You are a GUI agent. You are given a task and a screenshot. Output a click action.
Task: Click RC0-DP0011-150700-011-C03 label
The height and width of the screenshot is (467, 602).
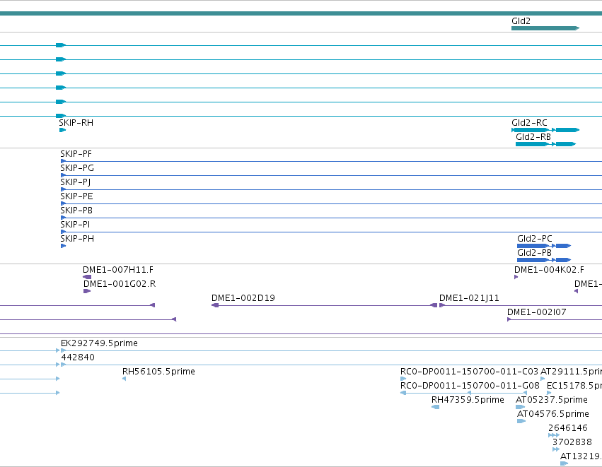[x=469, y=372]
